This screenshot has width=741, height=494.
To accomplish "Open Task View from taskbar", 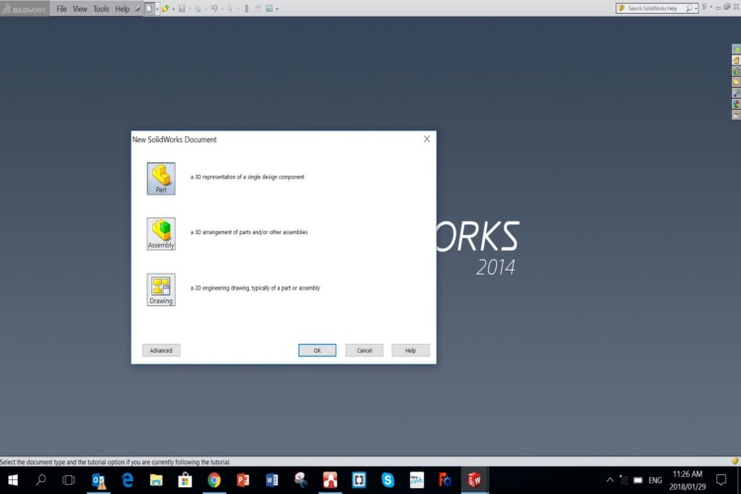I will click(x=68, y=480).
